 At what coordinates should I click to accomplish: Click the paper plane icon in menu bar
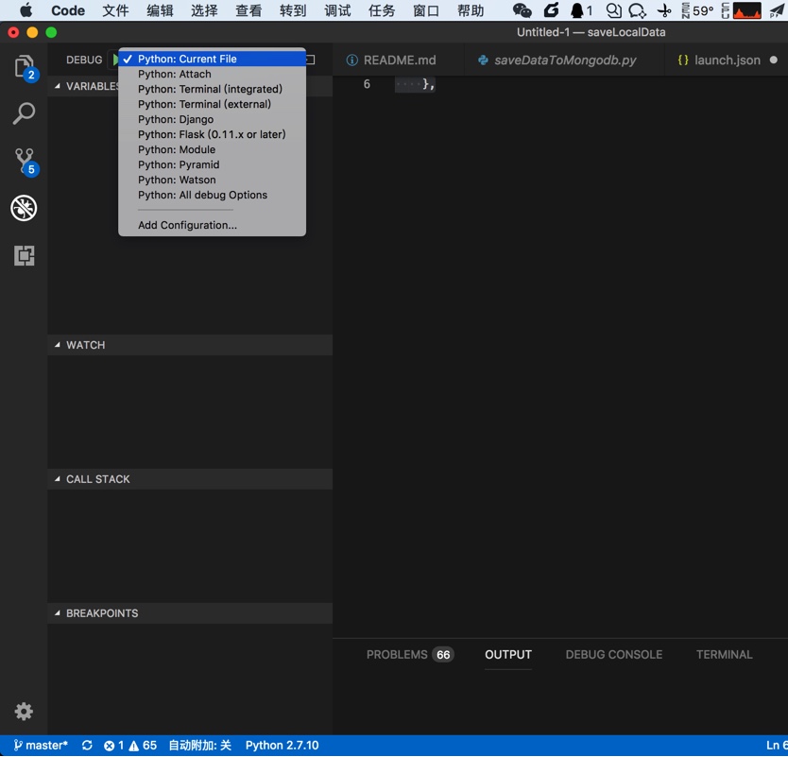(x=777, y=10)
